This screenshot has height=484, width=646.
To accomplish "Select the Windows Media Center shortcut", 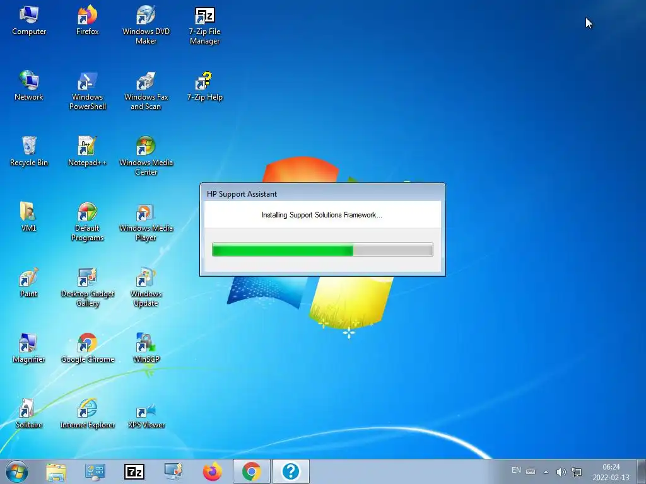I will click(146, 156).
